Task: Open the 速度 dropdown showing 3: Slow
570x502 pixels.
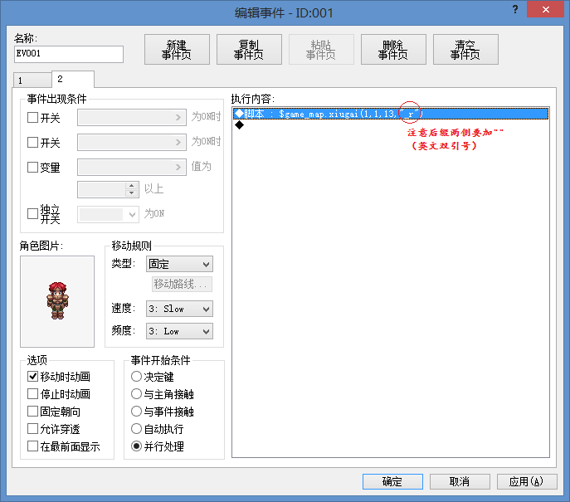Action: coord(179,309)
